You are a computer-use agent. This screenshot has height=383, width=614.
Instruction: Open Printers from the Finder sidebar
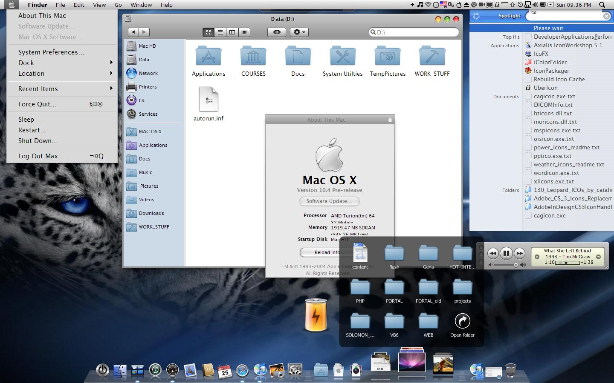[x=142, y=87]
